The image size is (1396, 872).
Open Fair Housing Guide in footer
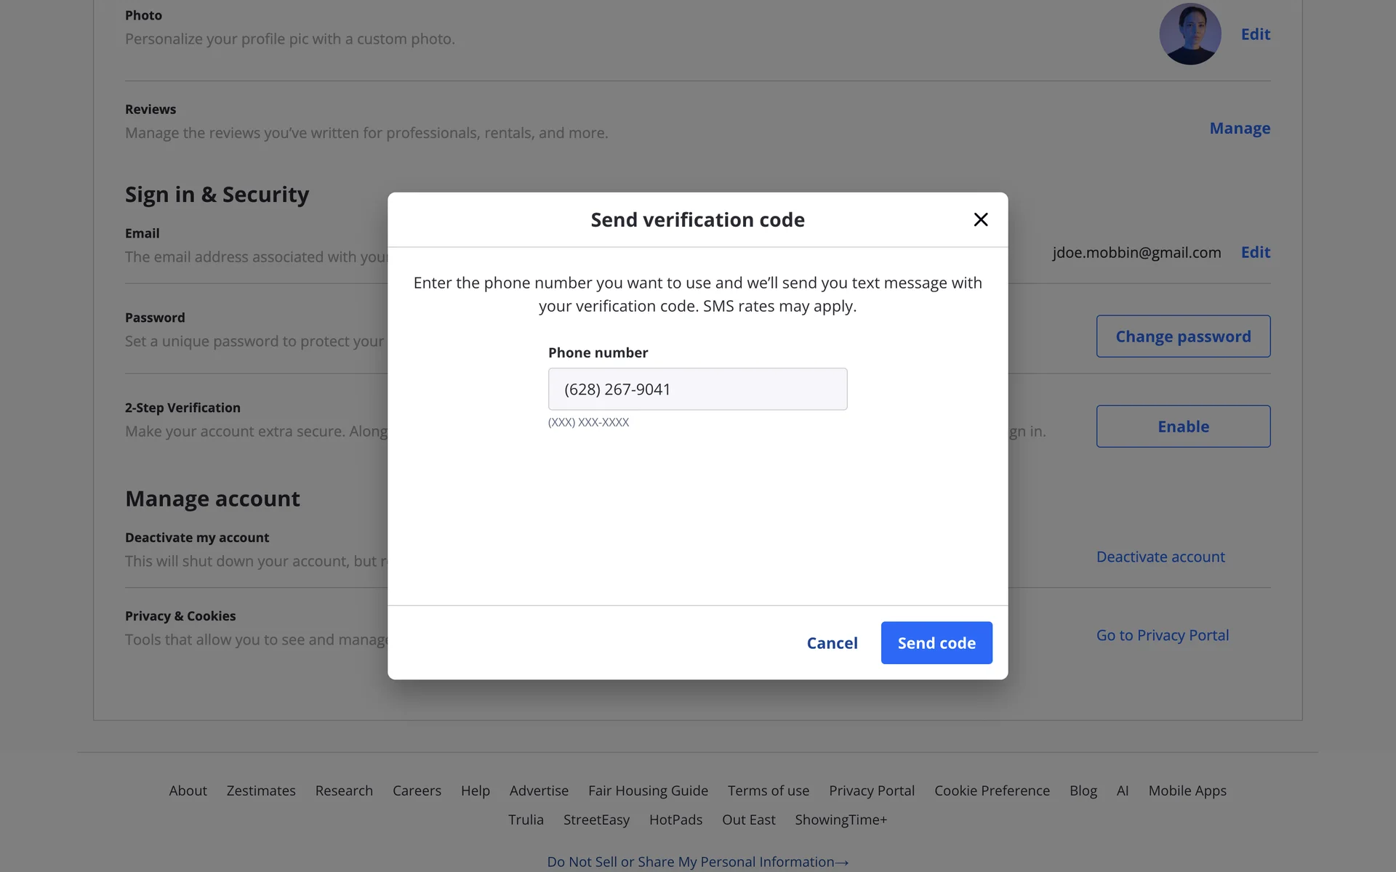click(648, 791)
